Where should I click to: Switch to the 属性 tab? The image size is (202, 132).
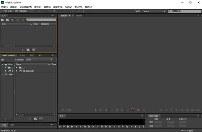pos(40,56)
